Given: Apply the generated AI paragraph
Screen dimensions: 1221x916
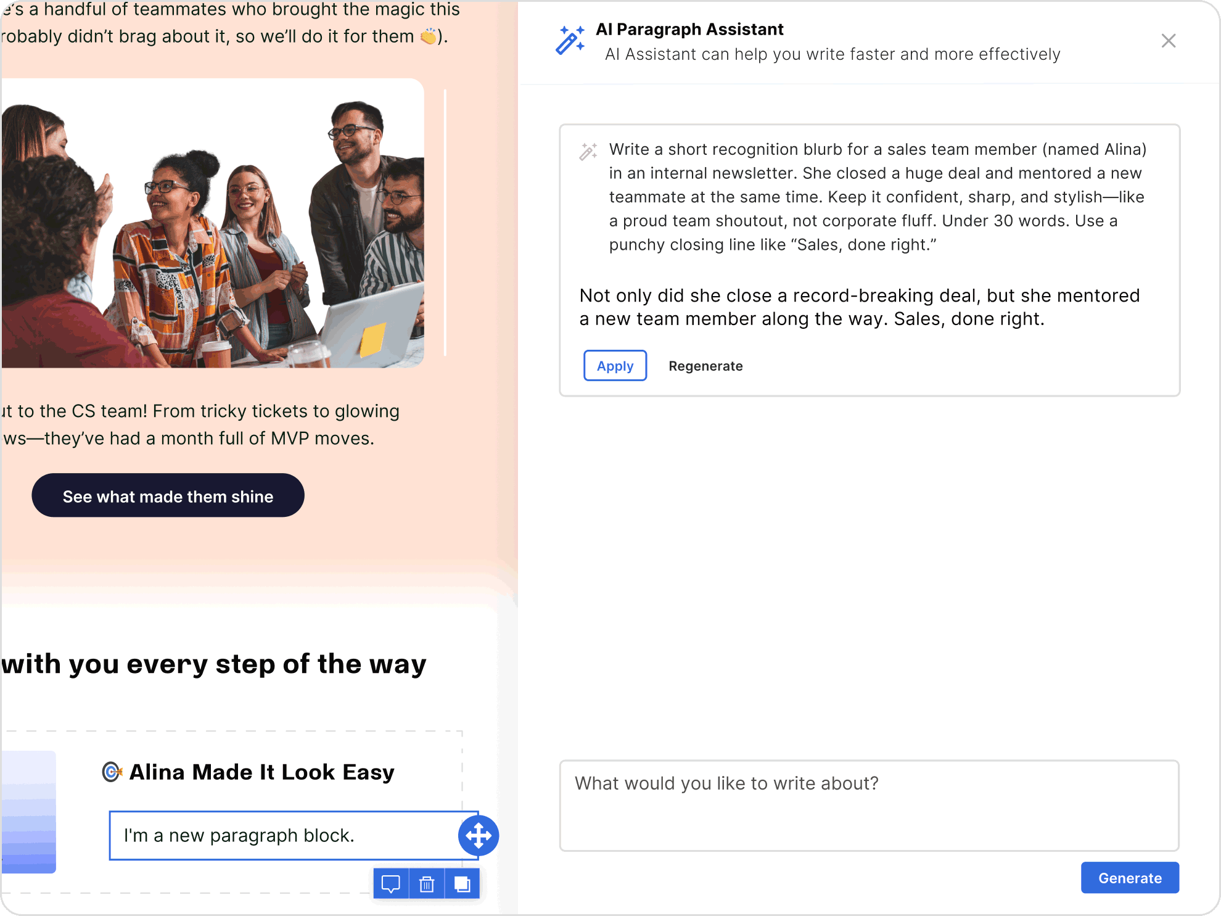Looking at the screenshot, I should click(615, 366).
